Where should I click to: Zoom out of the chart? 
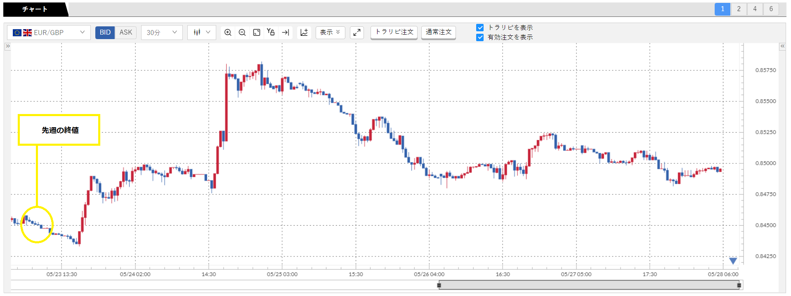242,33
